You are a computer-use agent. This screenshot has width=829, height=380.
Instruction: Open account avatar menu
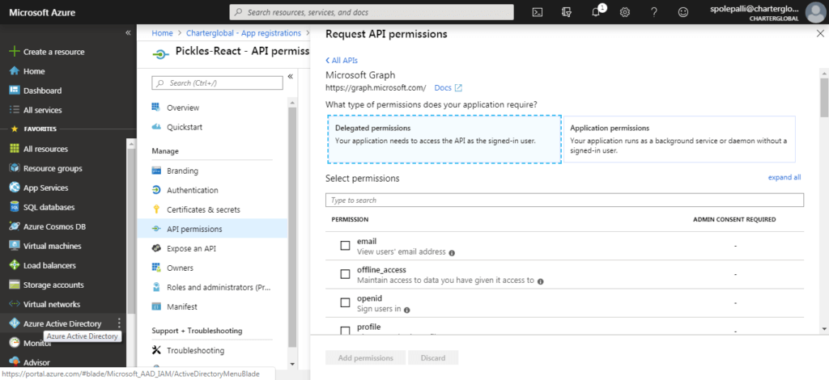pyautogui.click(x=816, y=12)
